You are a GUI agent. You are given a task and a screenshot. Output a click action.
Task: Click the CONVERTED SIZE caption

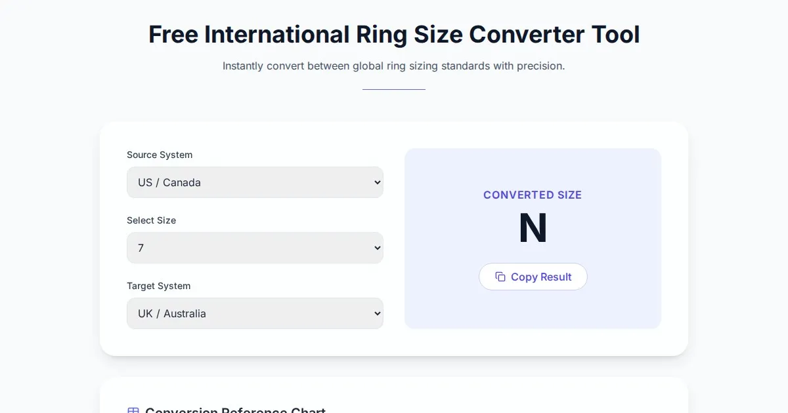pos(533,195)
